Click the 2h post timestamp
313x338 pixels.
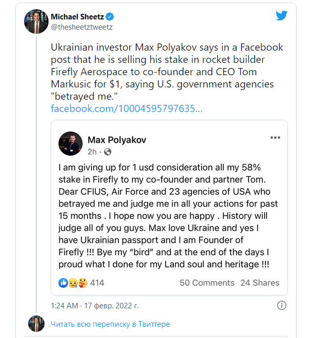click(92, 152)
